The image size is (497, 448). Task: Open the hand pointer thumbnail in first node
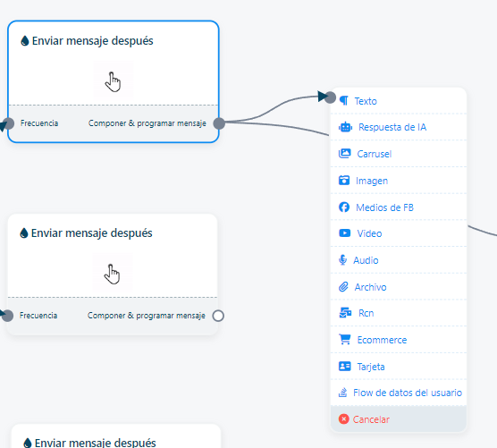tap(113, 81)
